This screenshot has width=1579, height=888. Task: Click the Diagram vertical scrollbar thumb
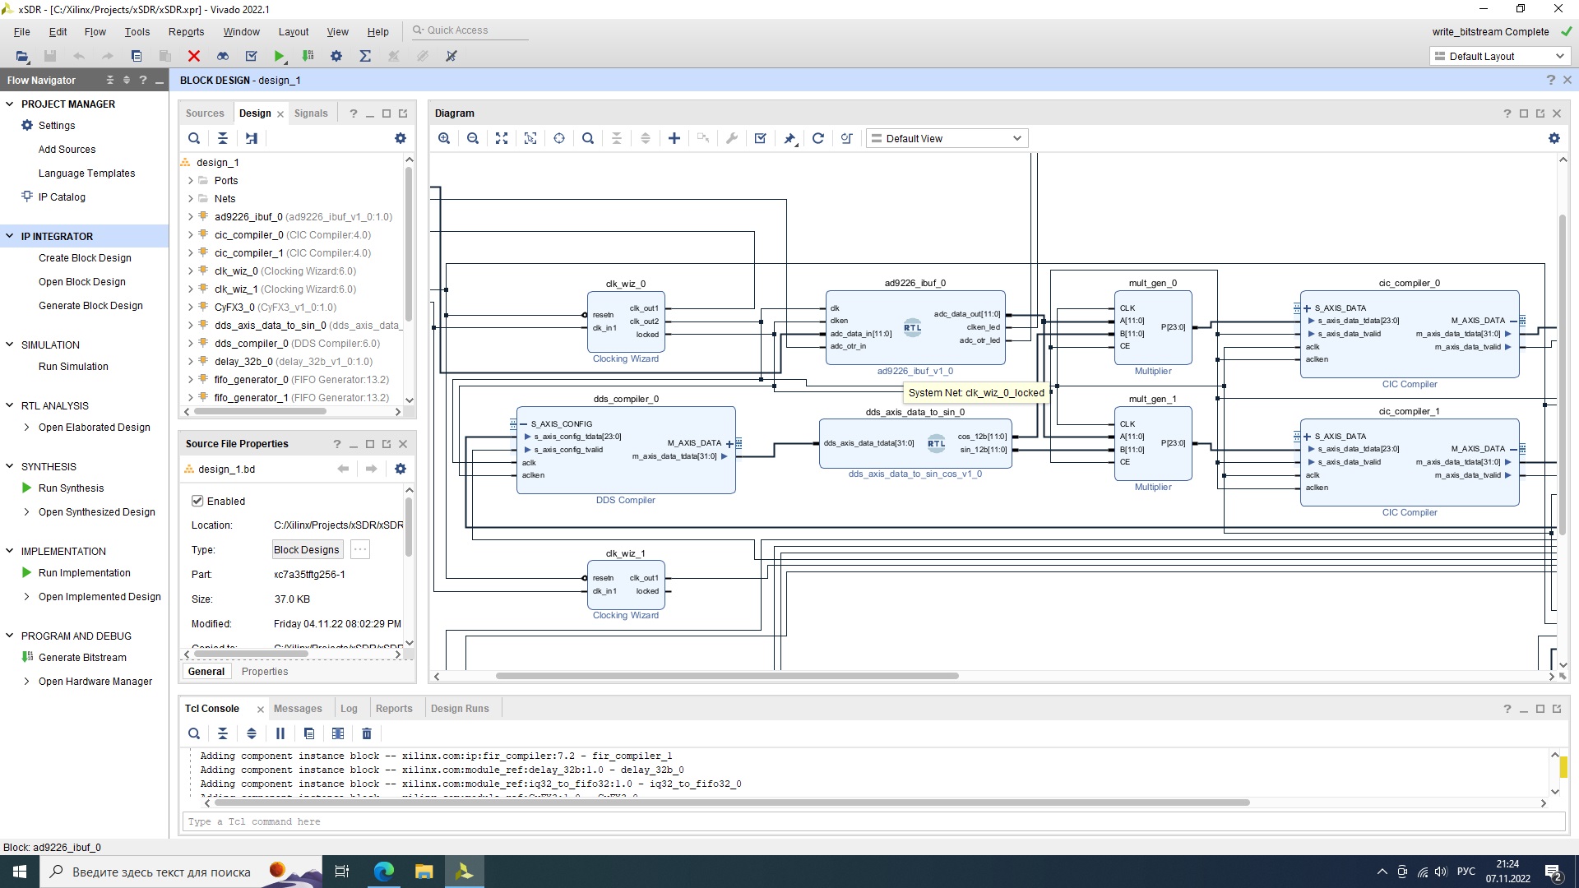[1563, 374]
